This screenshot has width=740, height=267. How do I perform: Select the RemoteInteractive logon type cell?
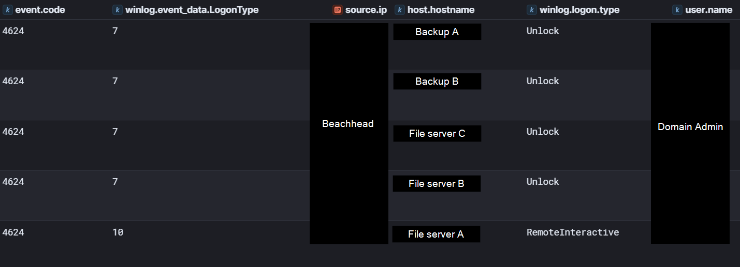(573, 232)
